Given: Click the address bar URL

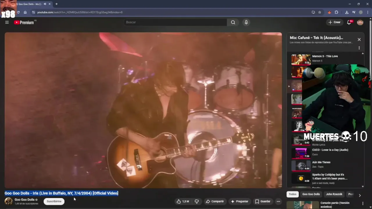Looking at the screenshot, I should pyautogui.click(x=80, y=12).
